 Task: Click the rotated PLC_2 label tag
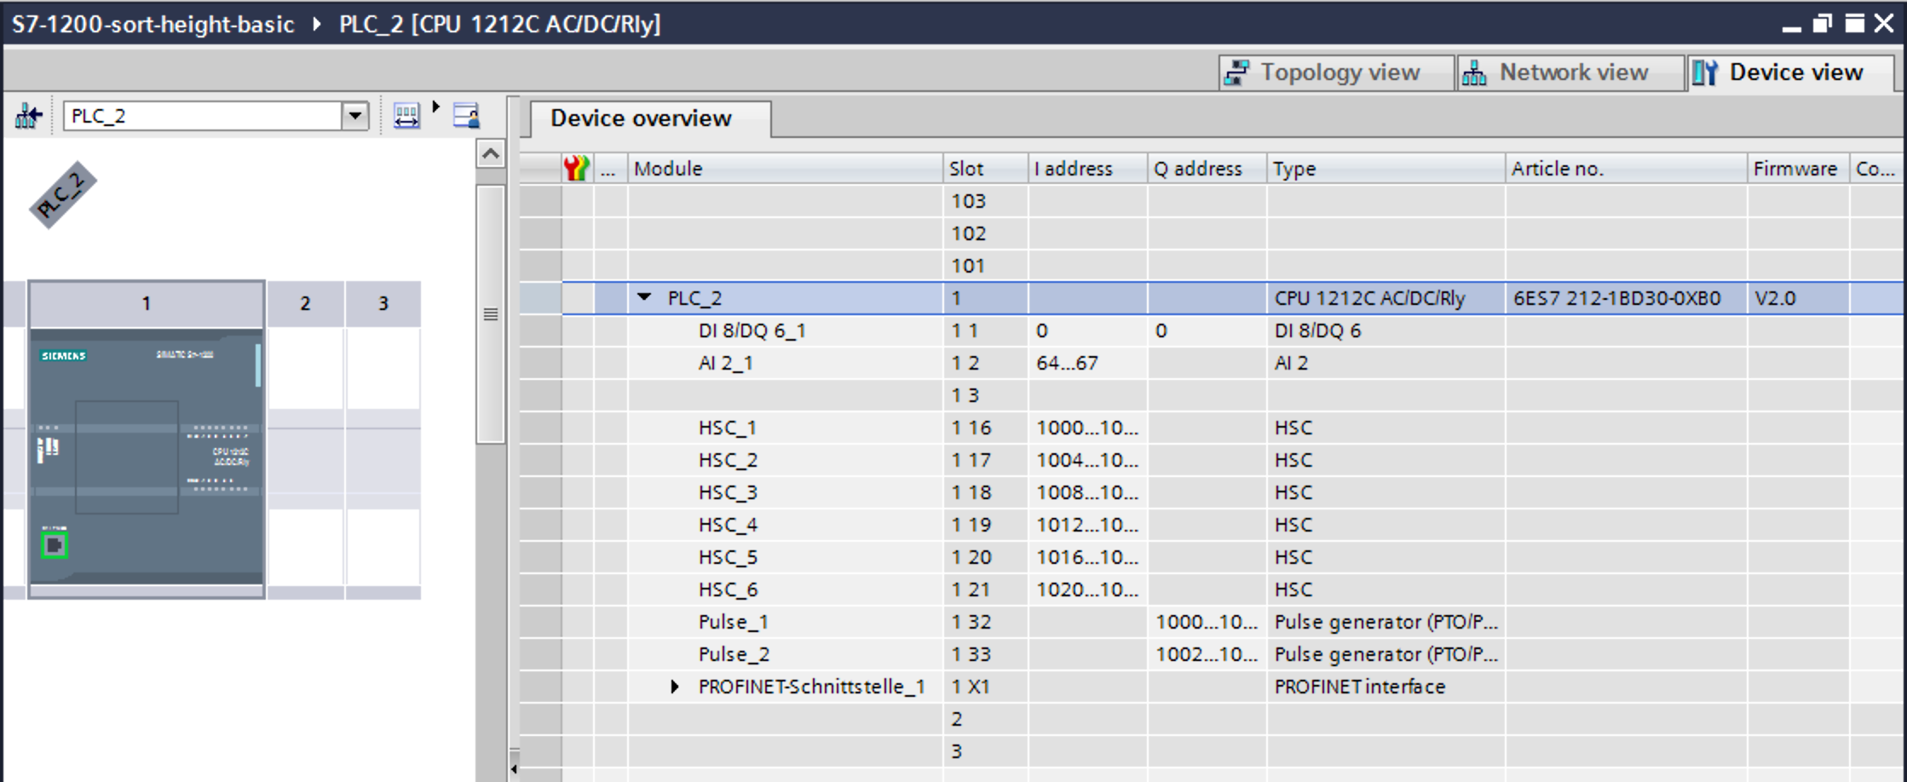pyautogui.click(x=63, y=195)
